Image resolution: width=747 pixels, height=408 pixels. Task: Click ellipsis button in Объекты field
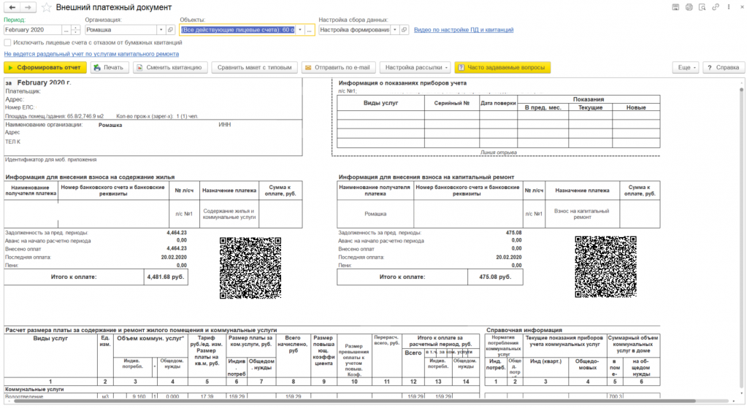click(x=310, y=29)
